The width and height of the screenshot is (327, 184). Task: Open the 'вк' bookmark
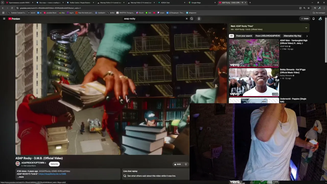[x=40, y=13]
